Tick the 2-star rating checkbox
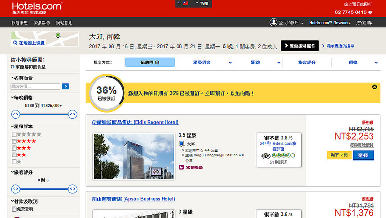This screenshot has height=218, width=386. coord(14,155)
